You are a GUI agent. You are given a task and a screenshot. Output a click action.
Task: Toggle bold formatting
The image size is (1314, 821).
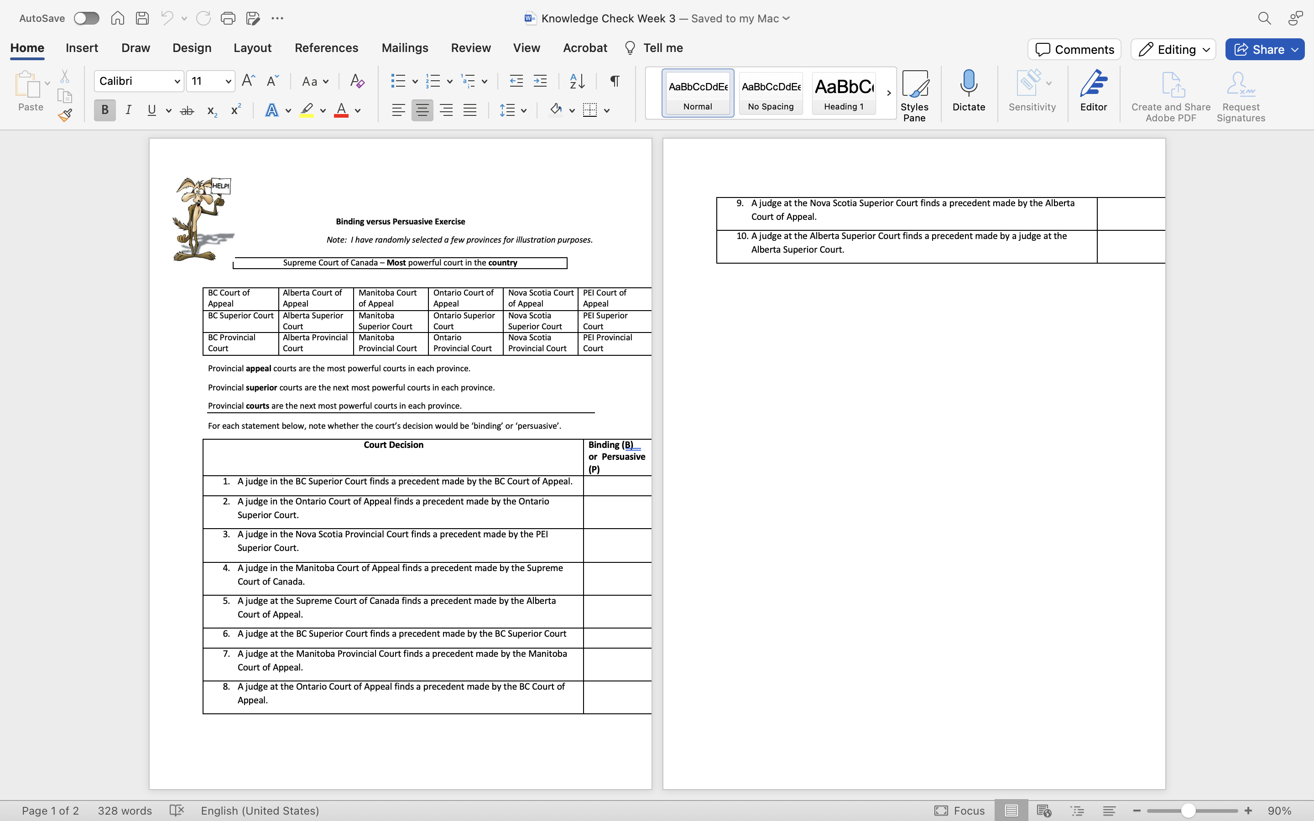click(x=104, y=109)
